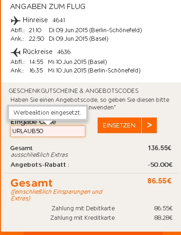Click the orange 86.55€ Gesamt total
This screenshot has width=181, height=235.
click(x=160, y=181)
